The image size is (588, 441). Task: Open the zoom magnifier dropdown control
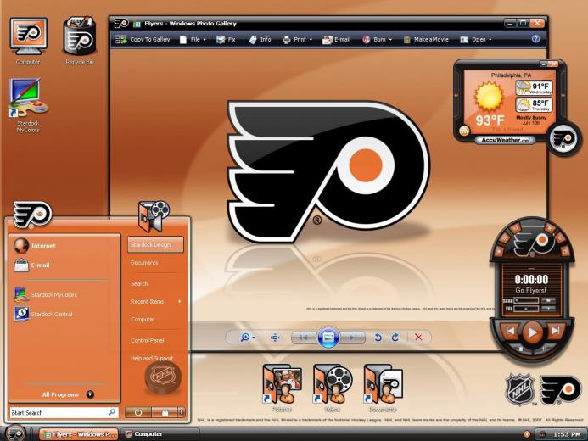[x=248, y=338]
